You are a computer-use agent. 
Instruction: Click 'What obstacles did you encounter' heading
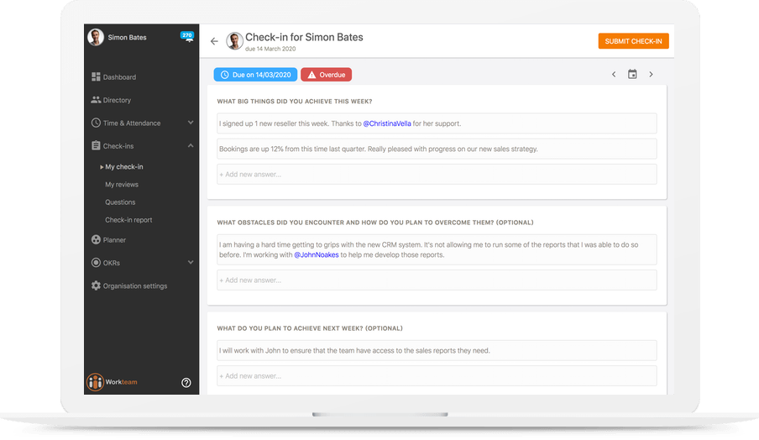coord(375,223)
